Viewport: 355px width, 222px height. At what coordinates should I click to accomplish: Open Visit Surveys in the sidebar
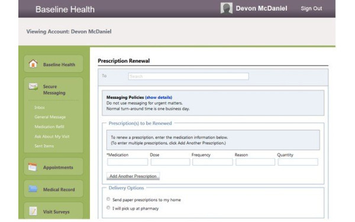point(53,211)
